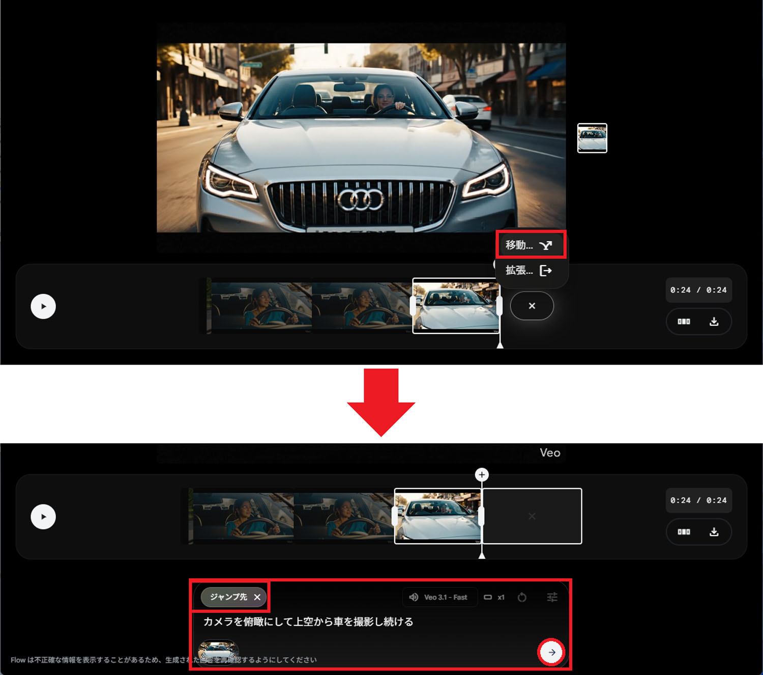Dismiss the timeline selection with the X button
Screen dimensions: 763x675
(x=532, y=306)
